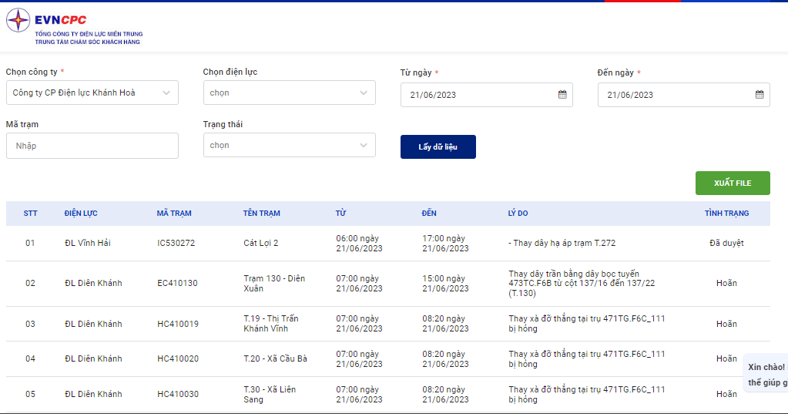
Task: Click the Đến ngày date field
Action: [x=675, y=95]
